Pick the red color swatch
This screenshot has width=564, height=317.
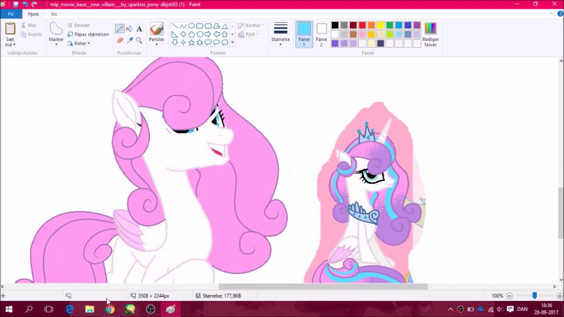(362, 26)
